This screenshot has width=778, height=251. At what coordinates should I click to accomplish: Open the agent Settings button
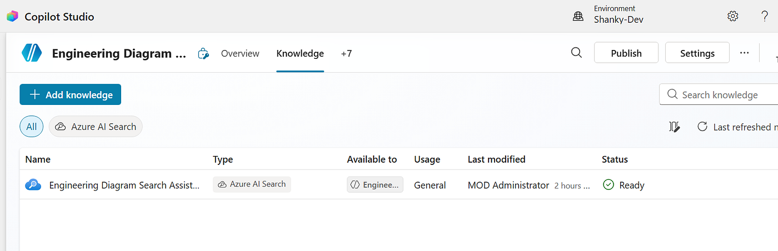click(697, 53)
